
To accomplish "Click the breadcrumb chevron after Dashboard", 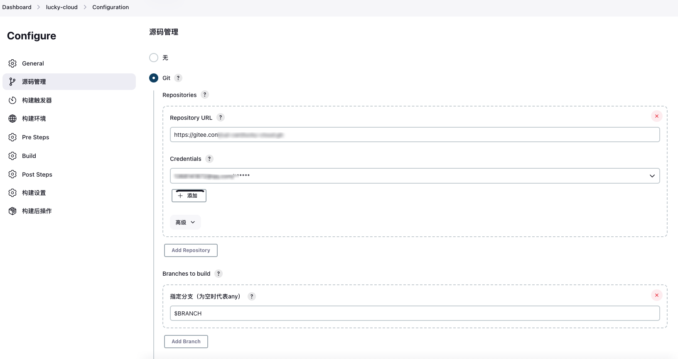I will coord(39,7).
